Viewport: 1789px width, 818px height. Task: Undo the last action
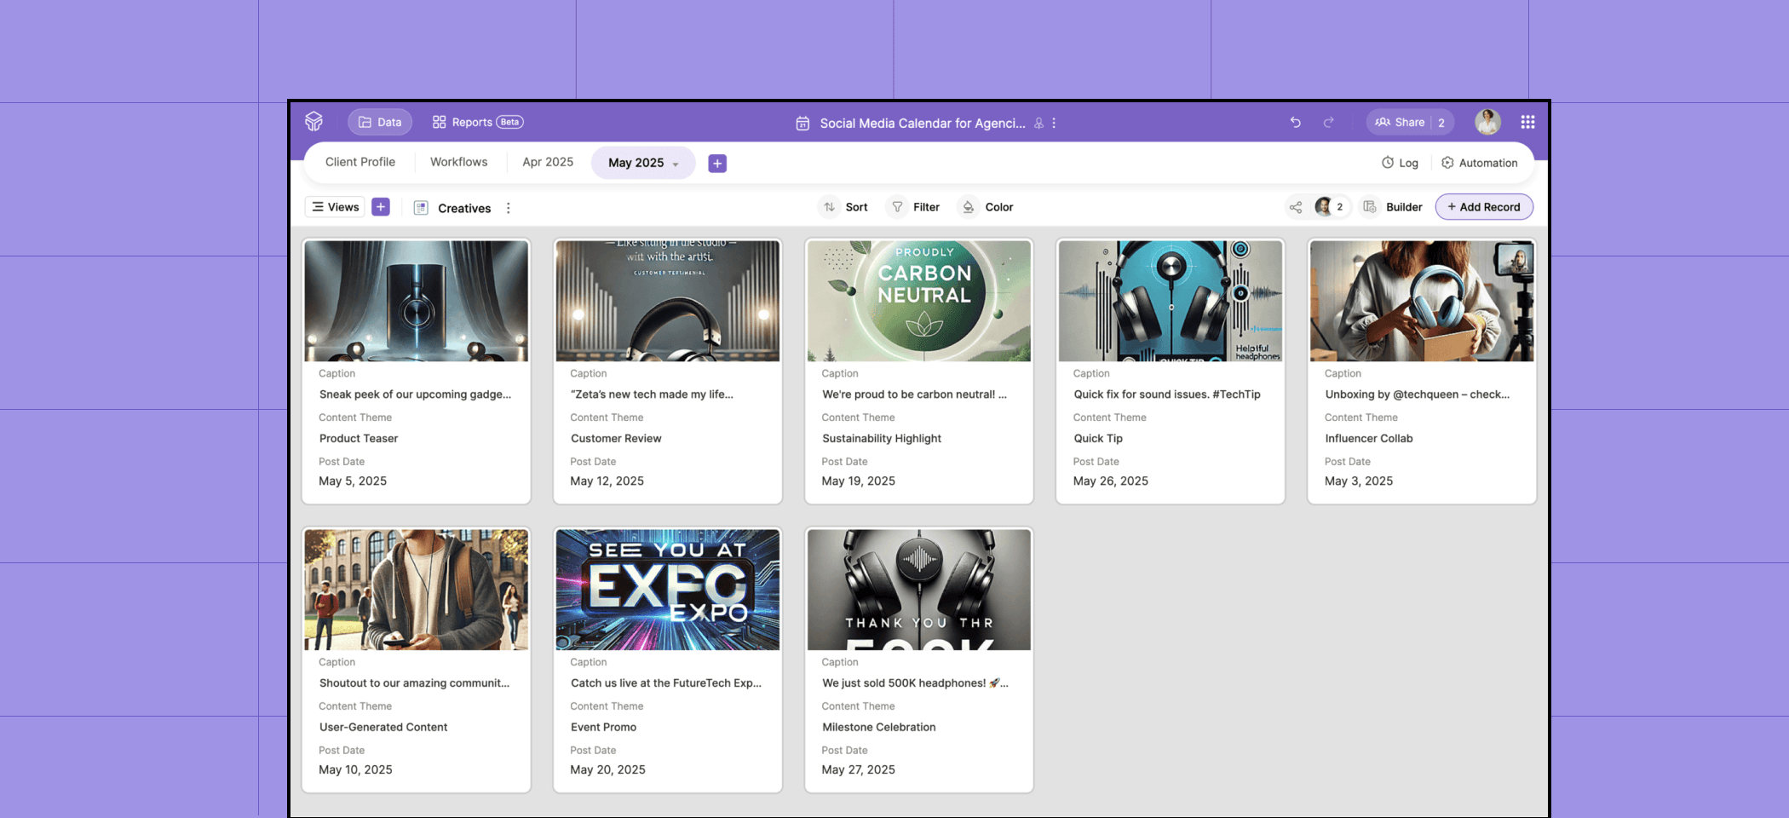(1295, 122)
